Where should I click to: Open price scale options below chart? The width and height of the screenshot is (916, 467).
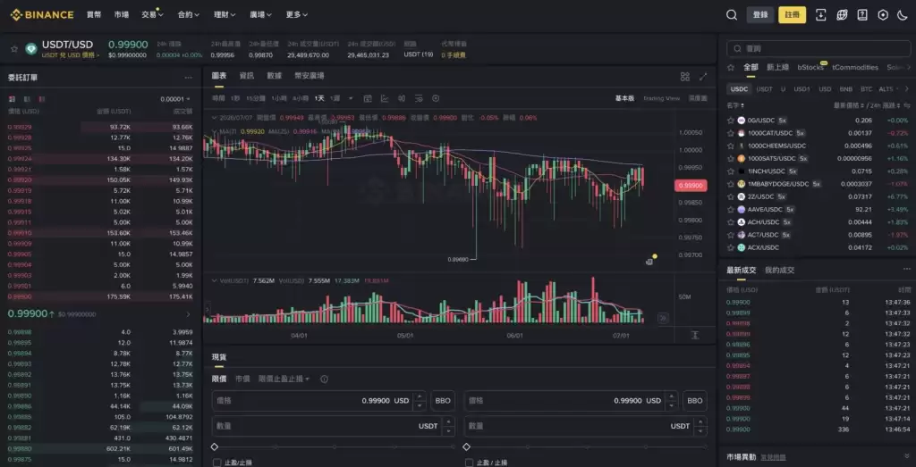(694, 335)
